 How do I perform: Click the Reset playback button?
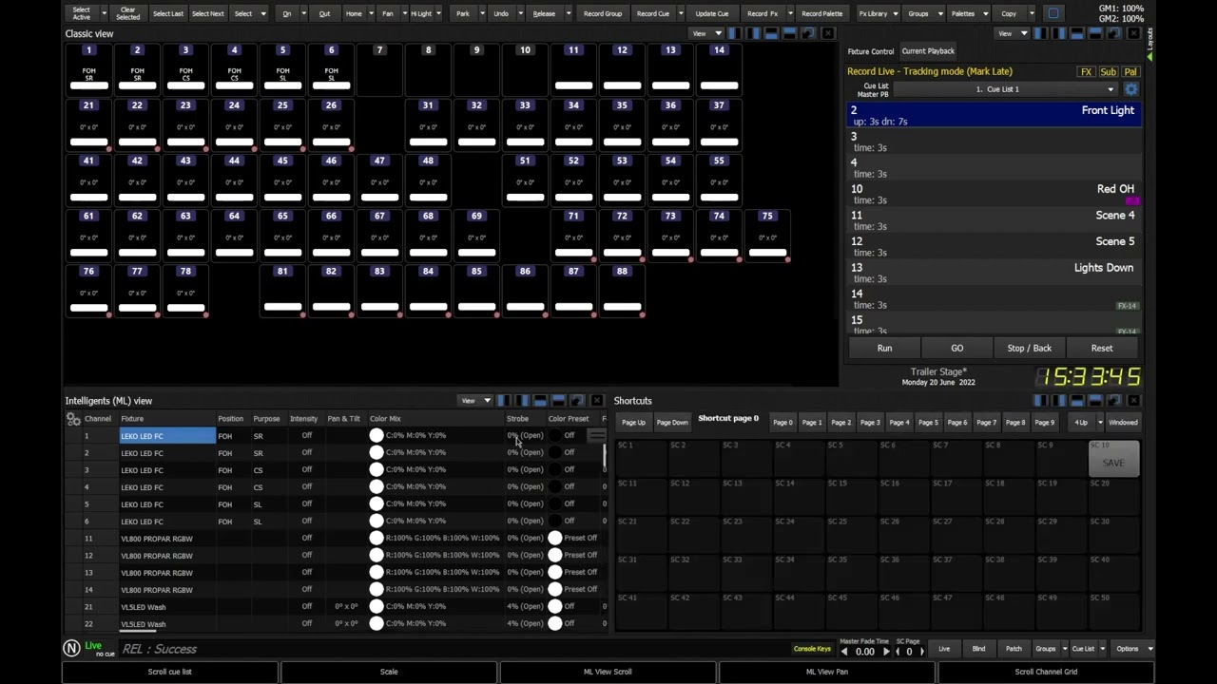coord(1101,348)
